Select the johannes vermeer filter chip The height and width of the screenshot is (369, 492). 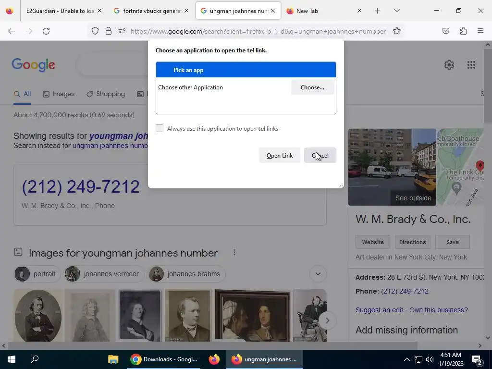104,274
